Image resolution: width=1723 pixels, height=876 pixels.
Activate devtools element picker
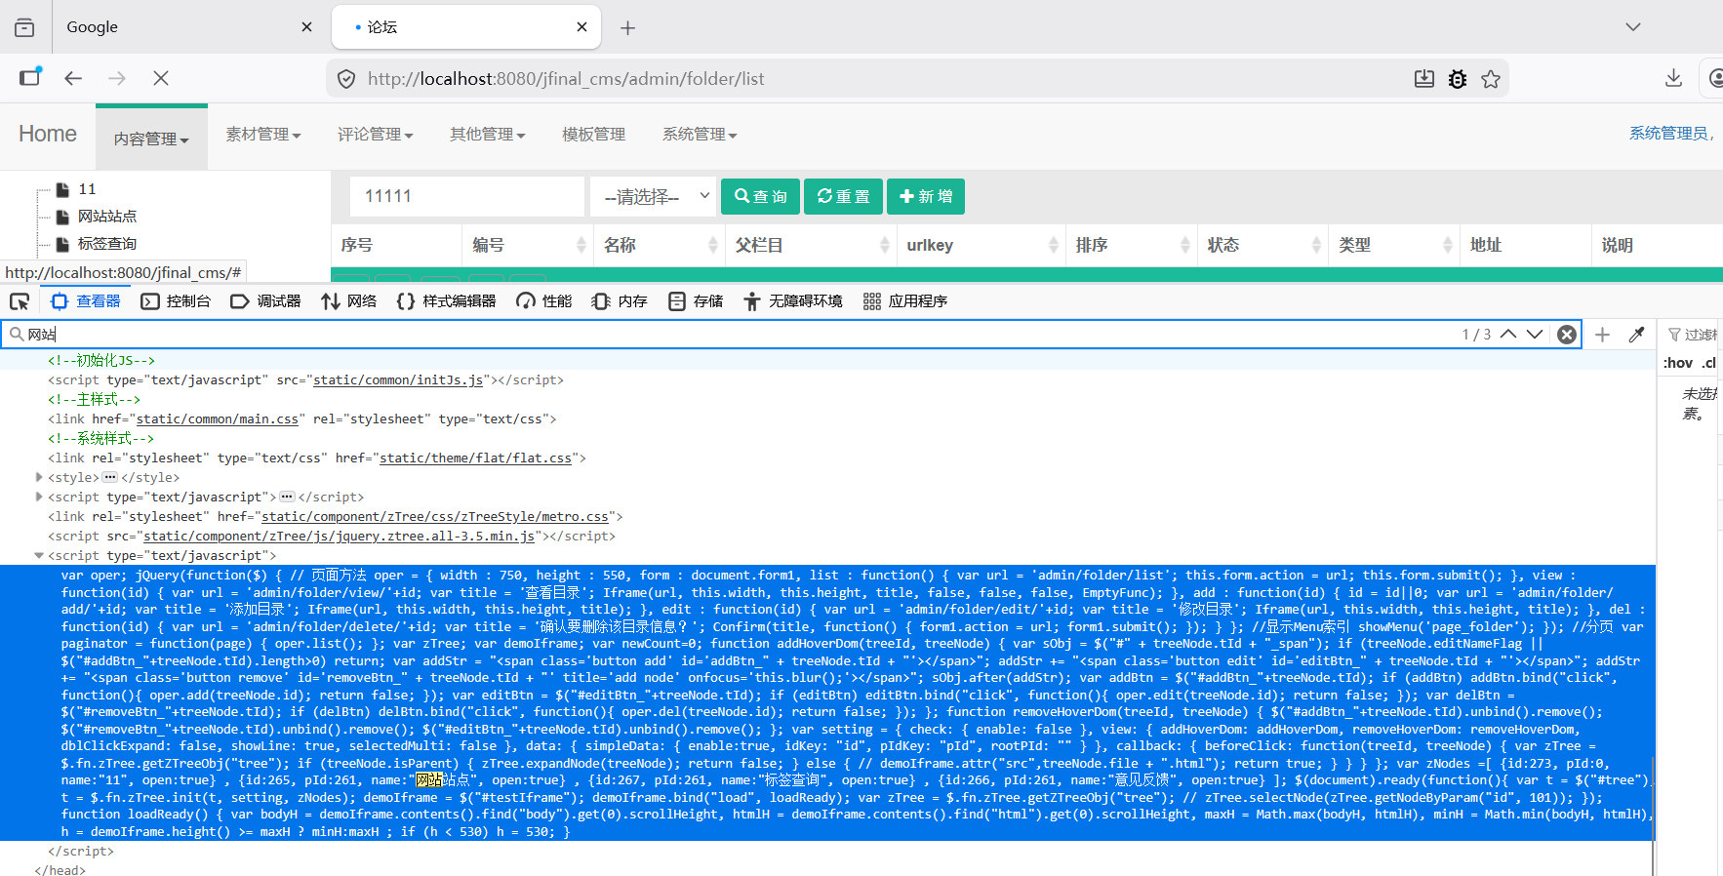point(20,301)
